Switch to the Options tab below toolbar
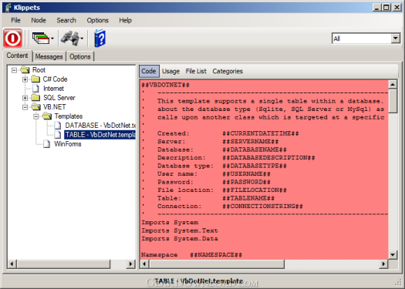Image resolution: width=405 pixels, height=289 pixels. [79, 56]
